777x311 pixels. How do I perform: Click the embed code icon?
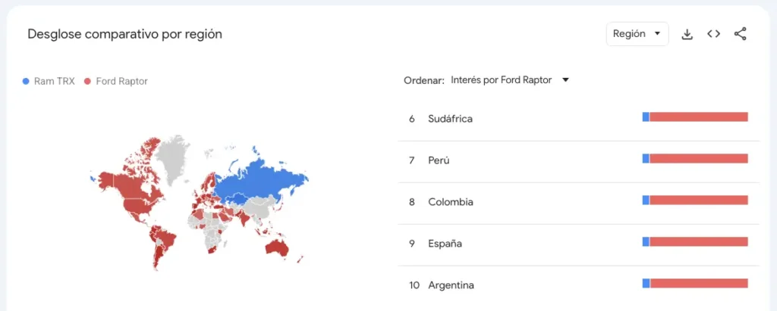[x=713, y=34]
